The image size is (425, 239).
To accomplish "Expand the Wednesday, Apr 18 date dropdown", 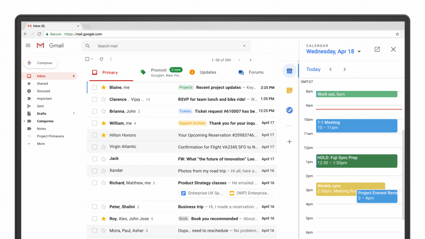I will coord(359,52).
